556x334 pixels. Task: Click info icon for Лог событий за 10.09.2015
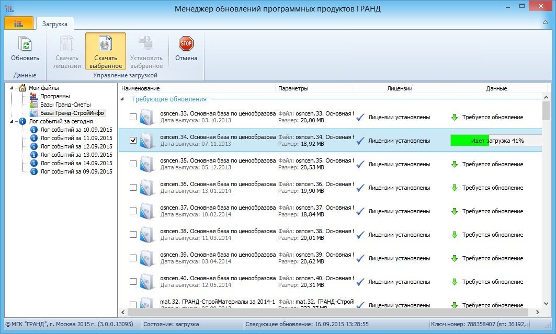click(34, 130)
